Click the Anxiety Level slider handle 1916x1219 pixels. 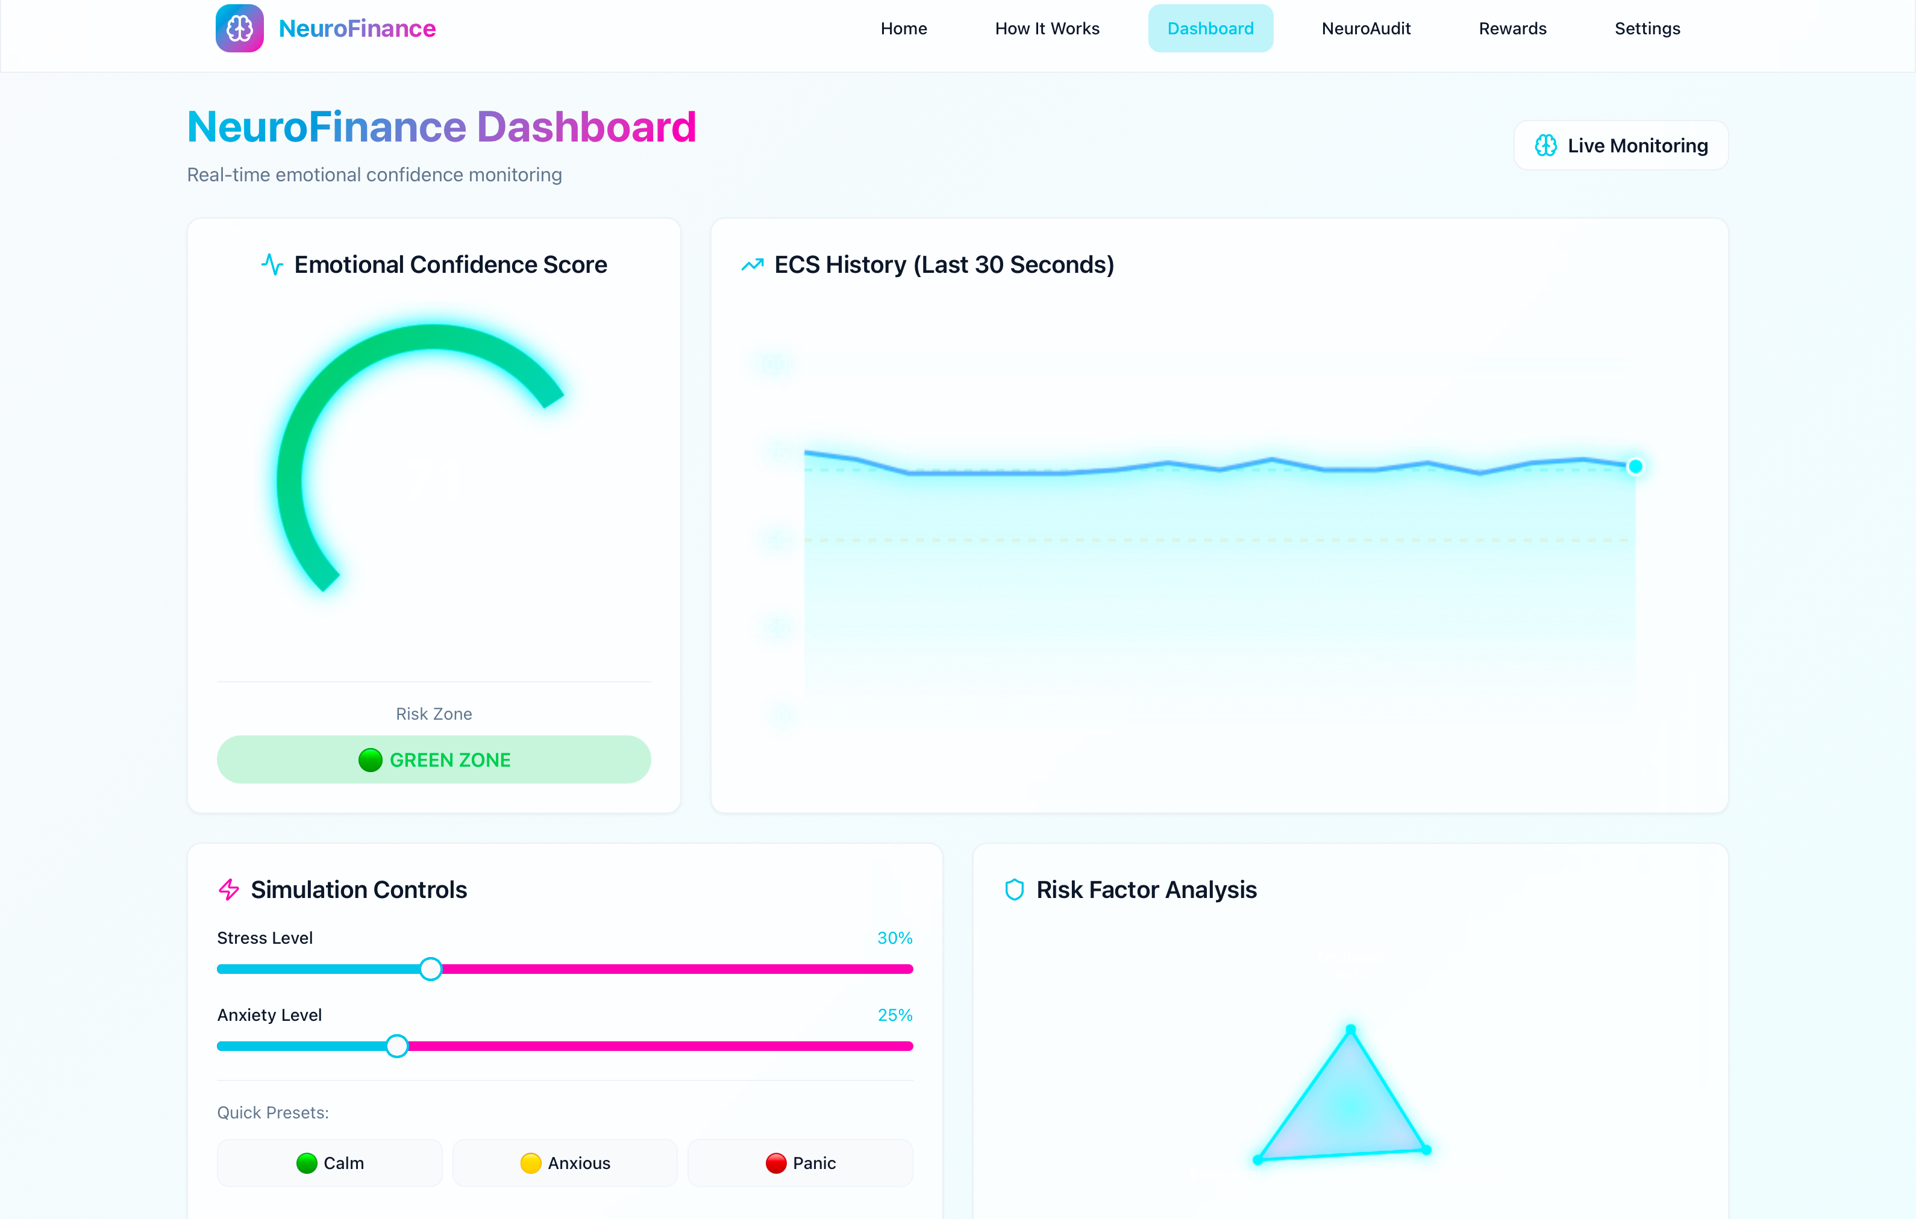click(397, 1046)
